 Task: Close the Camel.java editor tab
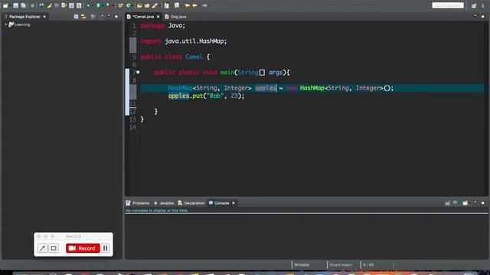pyautogui.click(x=158, y=17)
